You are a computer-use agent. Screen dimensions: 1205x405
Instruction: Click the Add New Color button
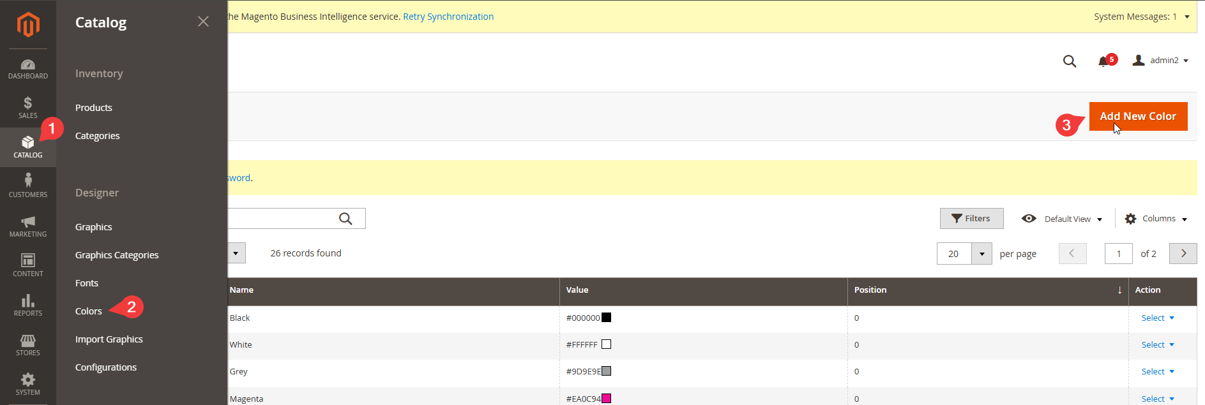[1138, 116]
